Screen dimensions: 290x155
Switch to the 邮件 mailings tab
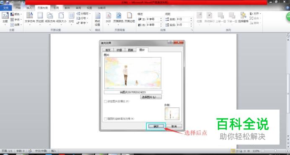67,8
